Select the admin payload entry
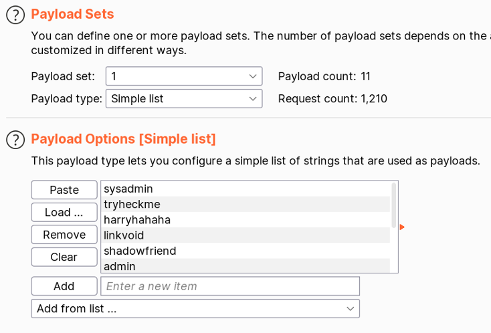The height and width of the screenshot is (333, 491). coord(246,265)
